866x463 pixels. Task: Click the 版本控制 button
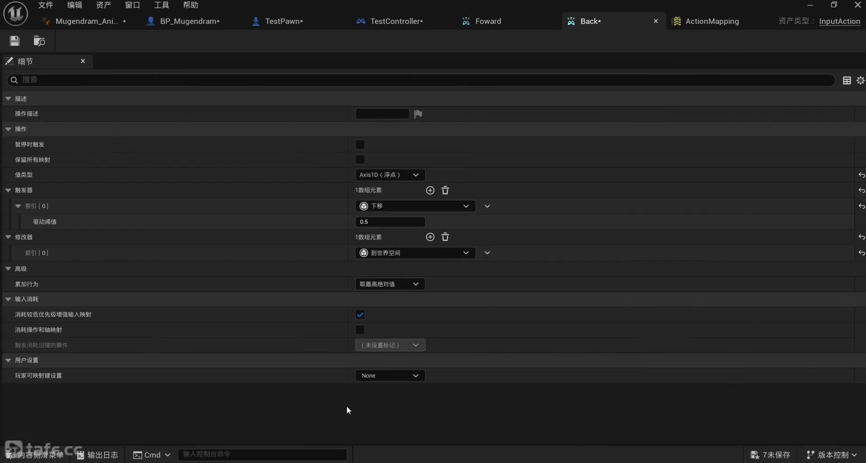click(x=832, y=455)
